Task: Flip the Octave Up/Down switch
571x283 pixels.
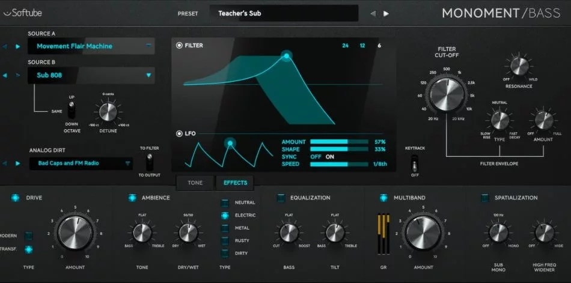Action: pos(72,109)
